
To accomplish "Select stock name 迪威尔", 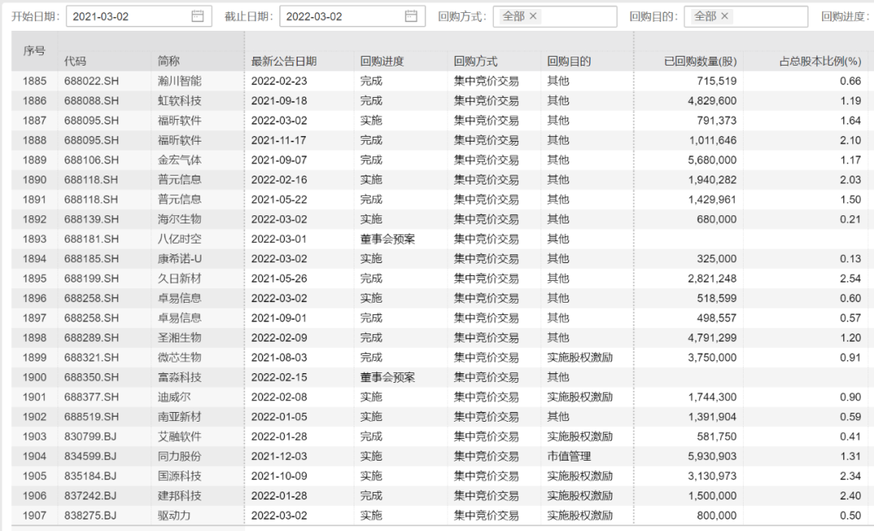I will tap(174, 397).
